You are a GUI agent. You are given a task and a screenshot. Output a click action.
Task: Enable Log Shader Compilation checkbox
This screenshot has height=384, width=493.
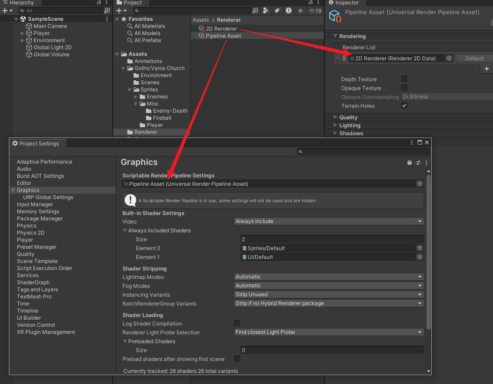click(x=237, y=323)
